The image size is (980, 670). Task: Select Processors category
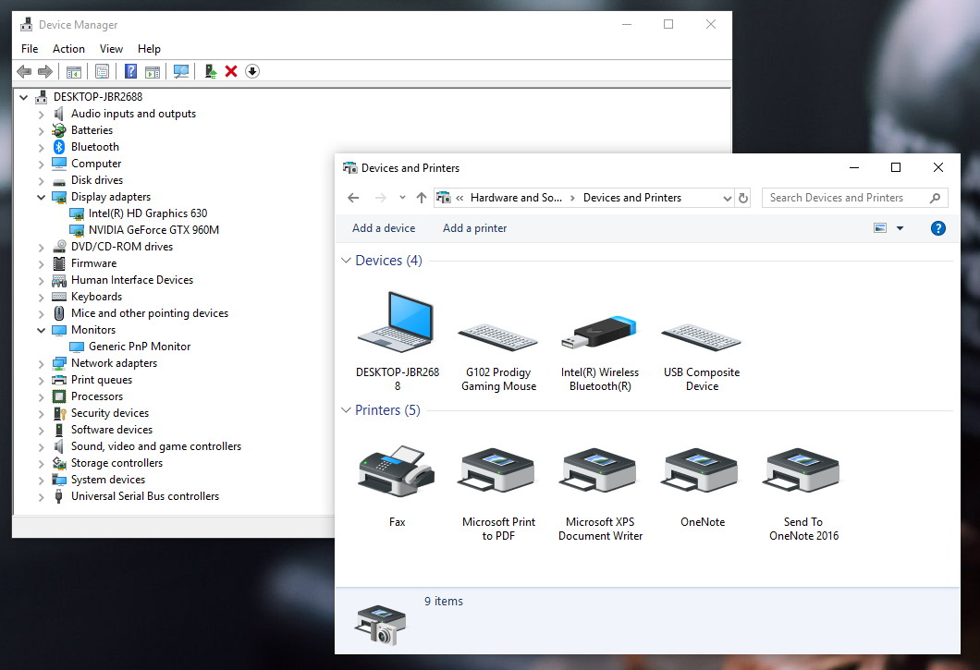[x=97, y=396]
